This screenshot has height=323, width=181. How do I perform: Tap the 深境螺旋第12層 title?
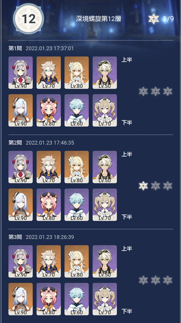coord(98,19)
